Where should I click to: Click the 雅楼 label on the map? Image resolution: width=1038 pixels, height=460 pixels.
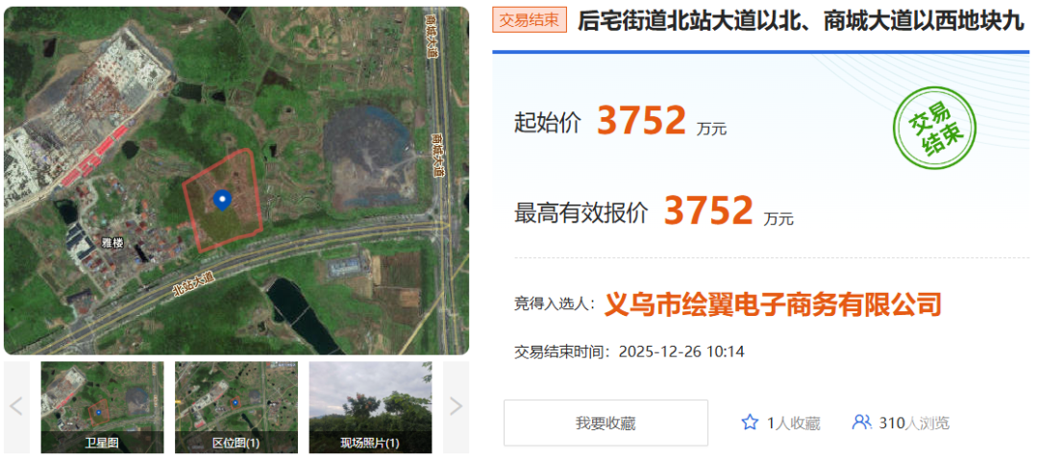coord(111,242)
